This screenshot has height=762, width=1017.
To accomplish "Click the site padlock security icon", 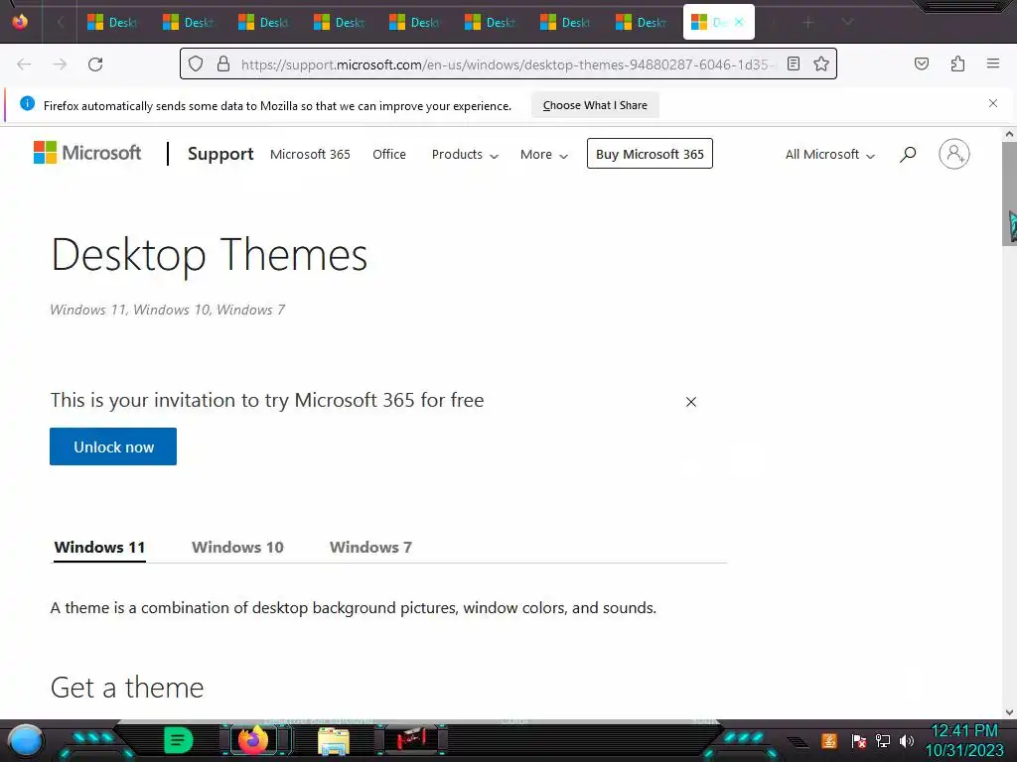I will [223, 63].
